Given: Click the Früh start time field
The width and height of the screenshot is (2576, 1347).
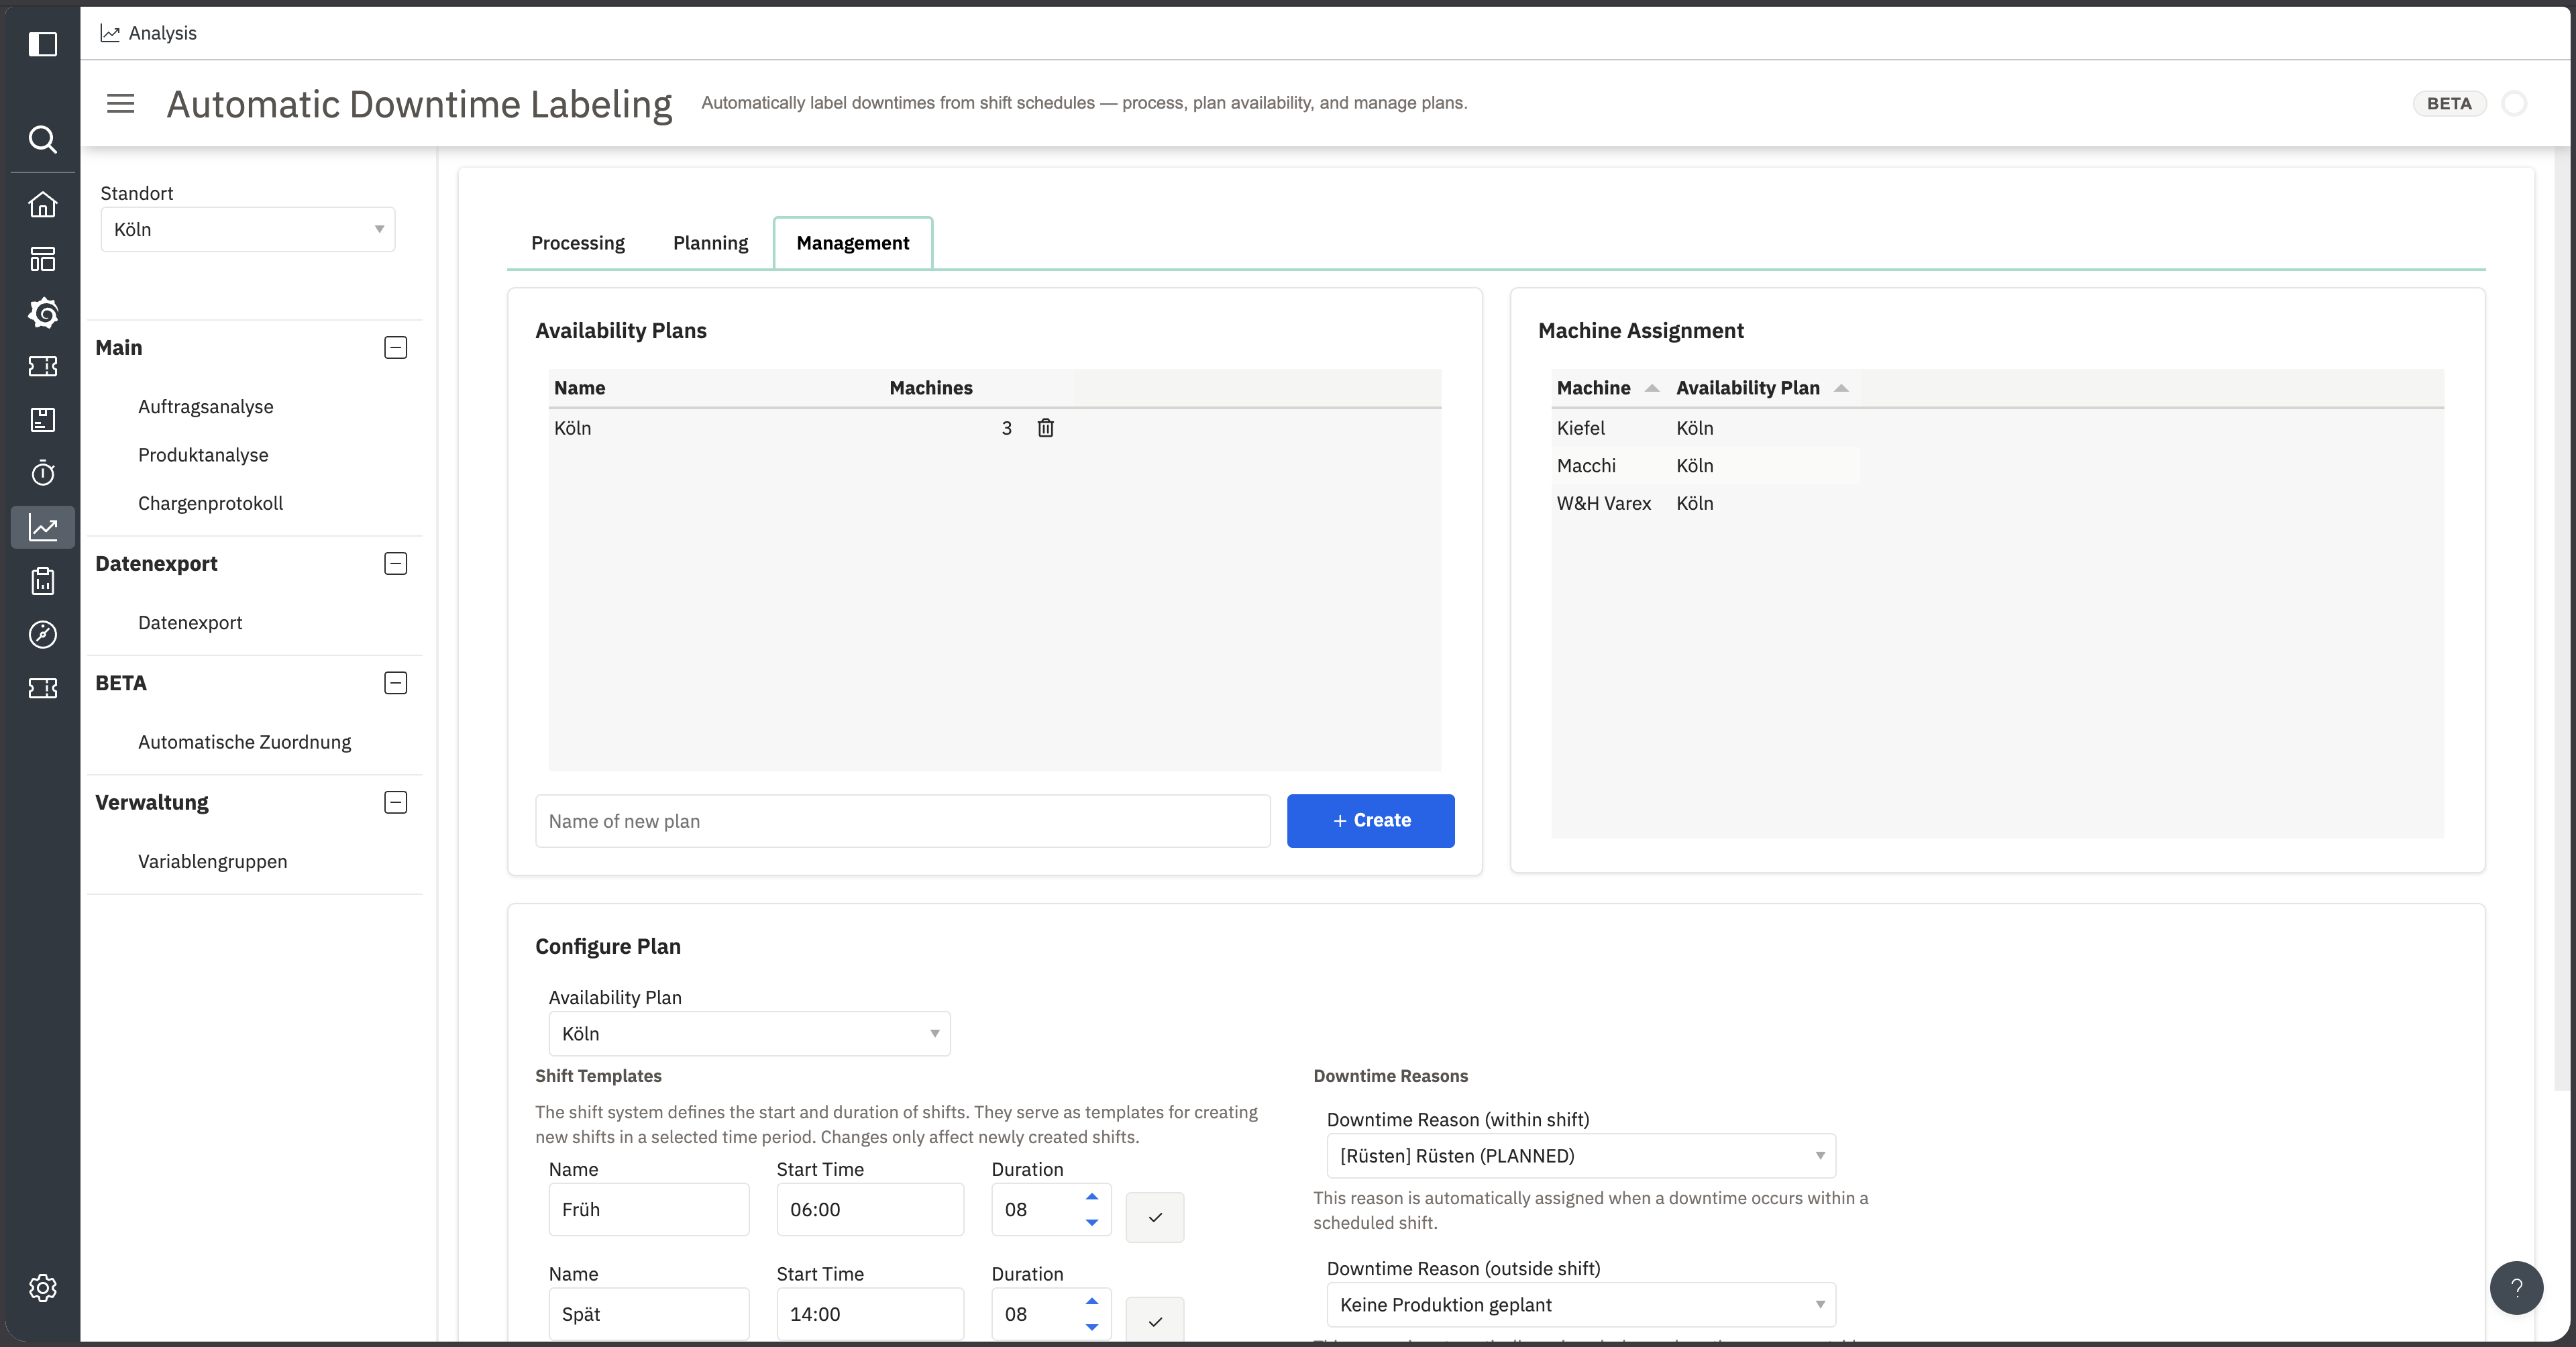Looking at the screenshot, I should click(870, 1210).
